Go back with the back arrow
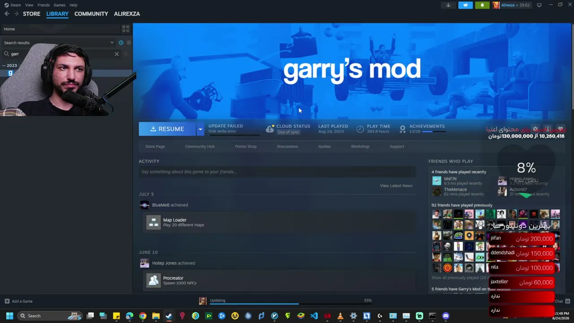The width and height of the screenshot is (574, 323). tap(7, 14)
